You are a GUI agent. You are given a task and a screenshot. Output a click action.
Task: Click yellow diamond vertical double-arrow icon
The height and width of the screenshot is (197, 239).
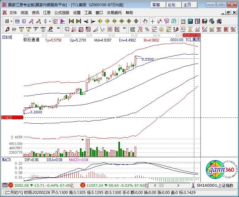tap(136, 21)
